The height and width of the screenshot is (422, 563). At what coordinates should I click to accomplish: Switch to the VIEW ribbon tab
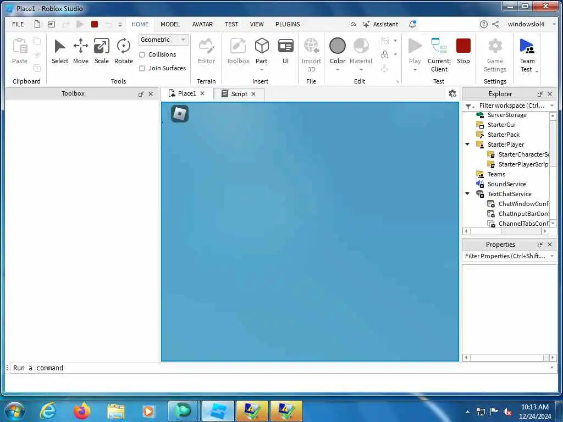[x=257, y=24]
